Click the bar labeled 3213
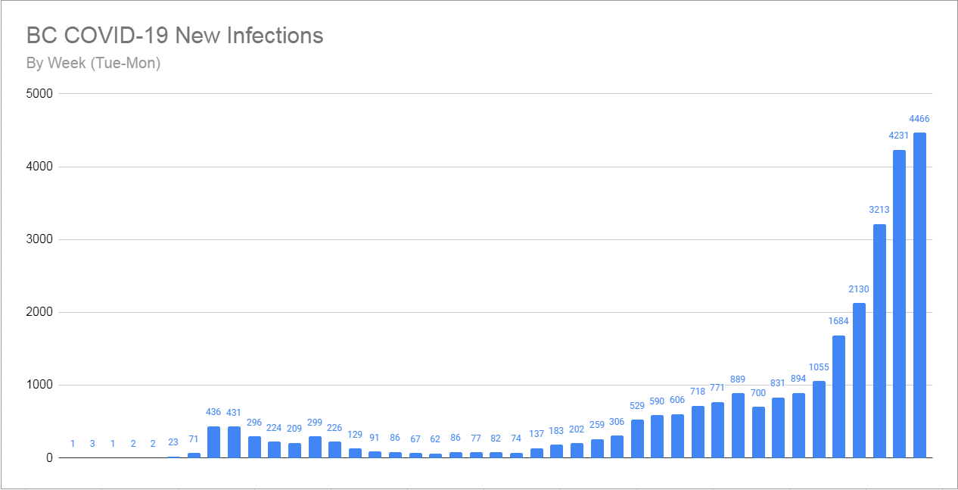This screenshot has height=490, width=958. (879, 341)
